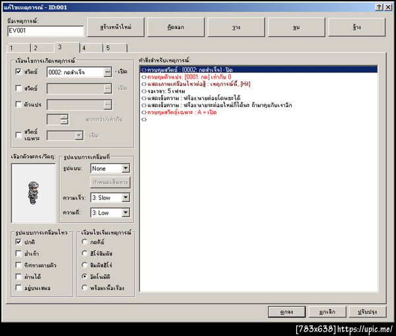Select the empty last command line
The width and height of the screenshot is (396, 336).
tap(259, 119)
